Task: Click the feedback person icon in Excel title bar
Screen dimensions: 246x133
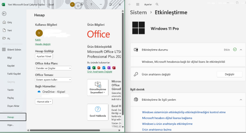Action: point(82,5)
